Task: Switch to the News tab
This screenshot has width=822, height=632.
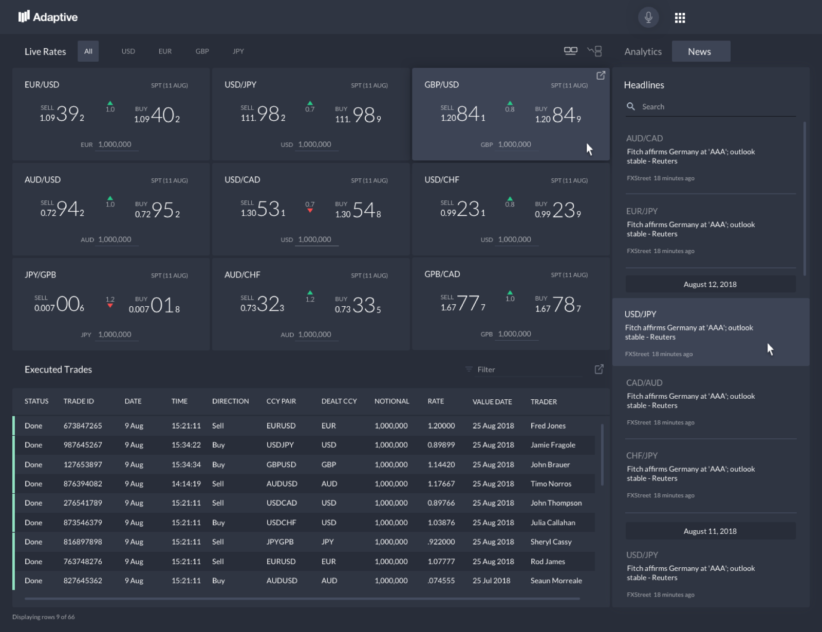Action: tap(700, 51)
